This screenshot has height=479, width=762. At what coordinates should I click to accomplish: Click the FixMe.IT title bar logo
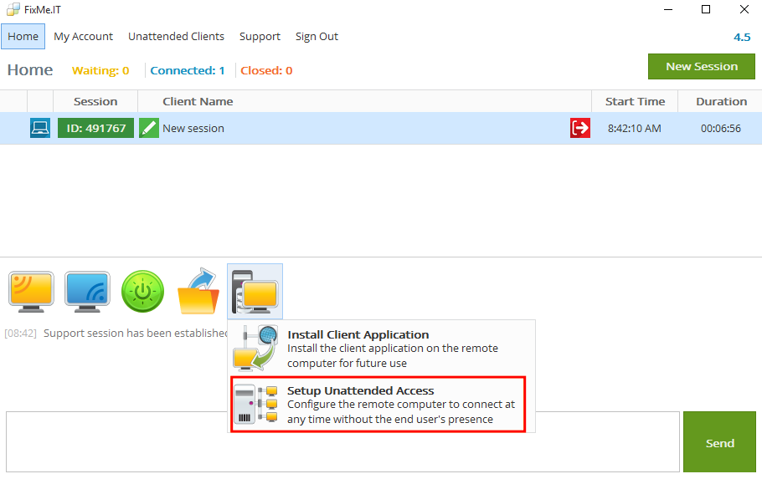coord(13,10)
